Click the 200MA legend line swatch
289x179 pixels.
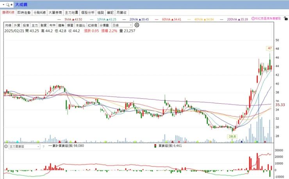pyautogui.click(x=221, y=19)
